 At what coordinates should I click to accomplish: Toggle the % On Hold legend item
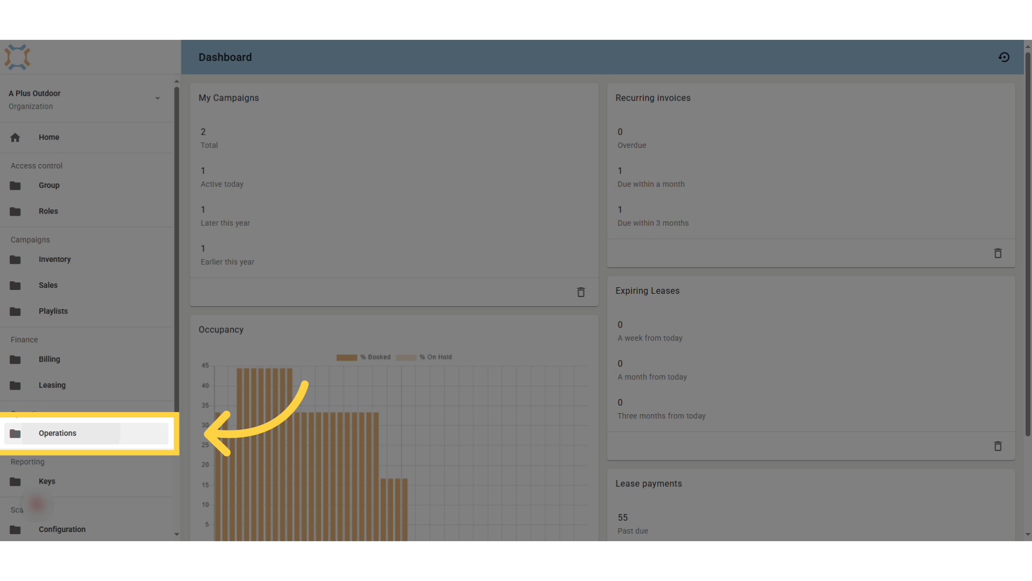[424, 357]
